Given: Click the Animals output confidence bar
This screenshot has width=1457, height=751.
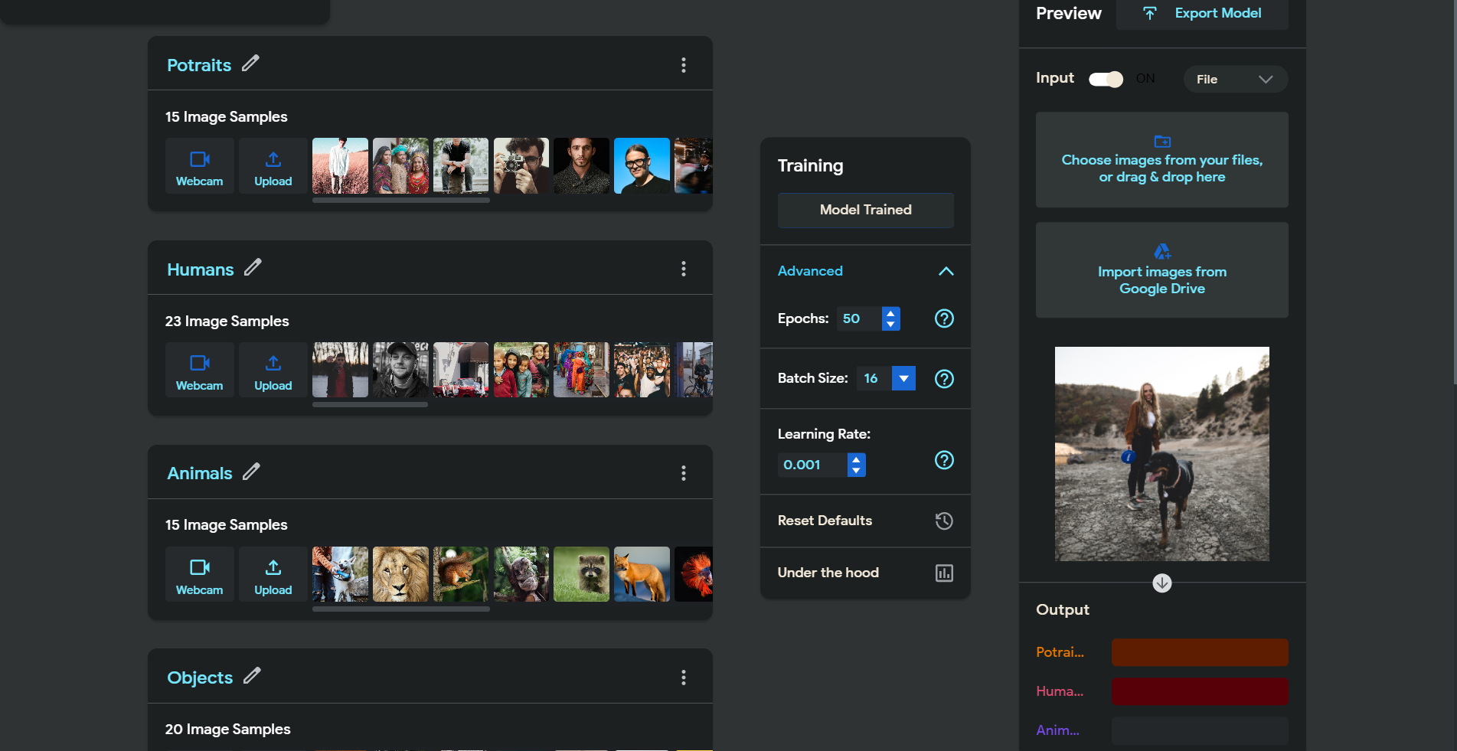Looking at the screenshot, I should 1200,730.
